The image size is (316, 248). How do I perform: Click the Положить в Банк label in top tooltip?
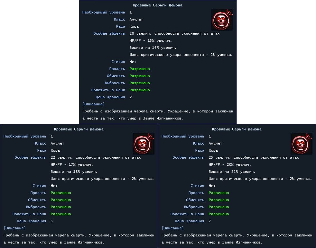click(x=108, y=90)
